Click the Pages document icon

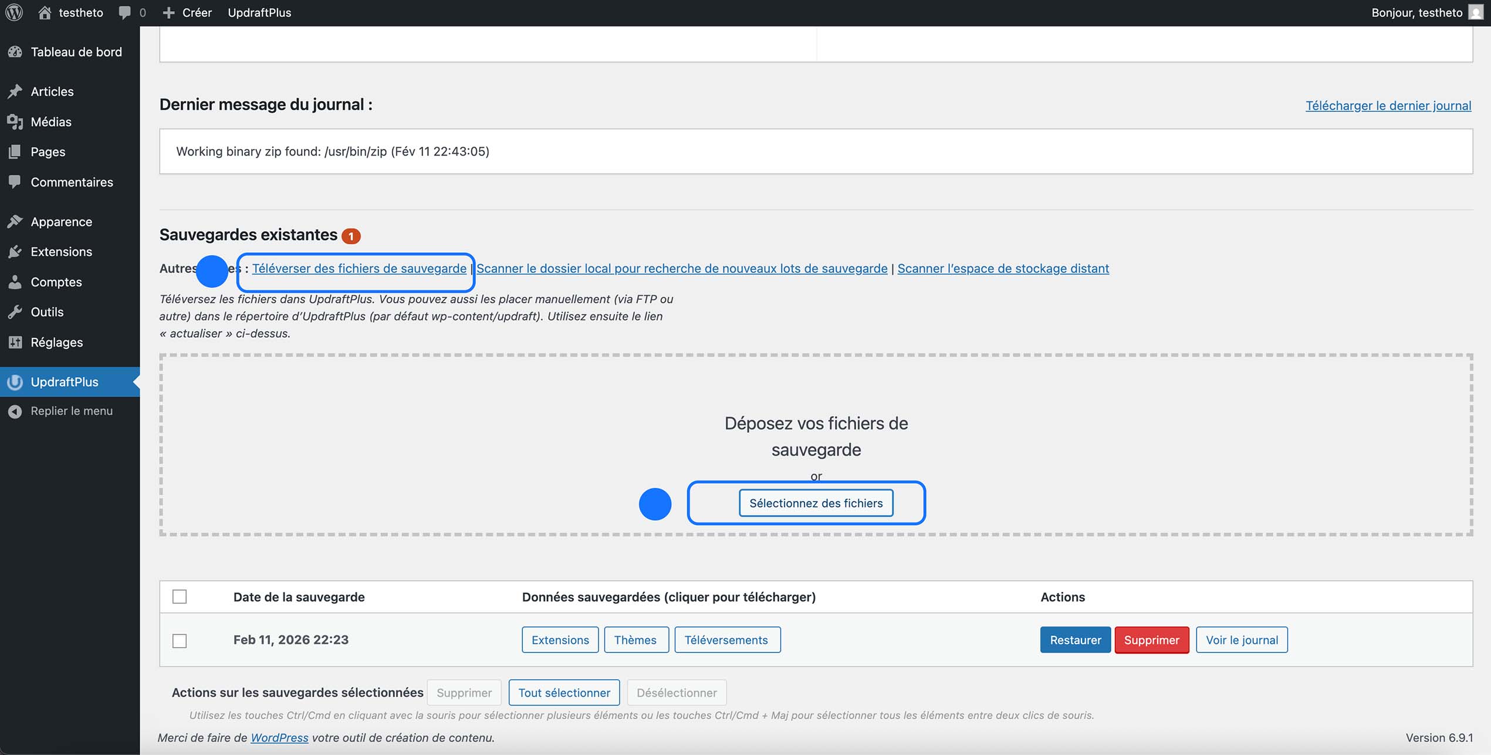coord(15,151)
